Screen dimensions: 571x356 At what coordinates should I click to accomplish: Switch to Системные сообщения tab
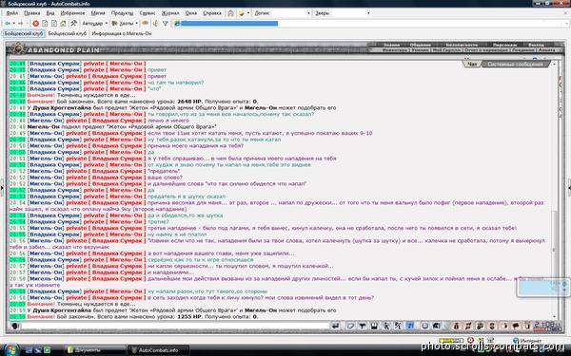point(515,64)
